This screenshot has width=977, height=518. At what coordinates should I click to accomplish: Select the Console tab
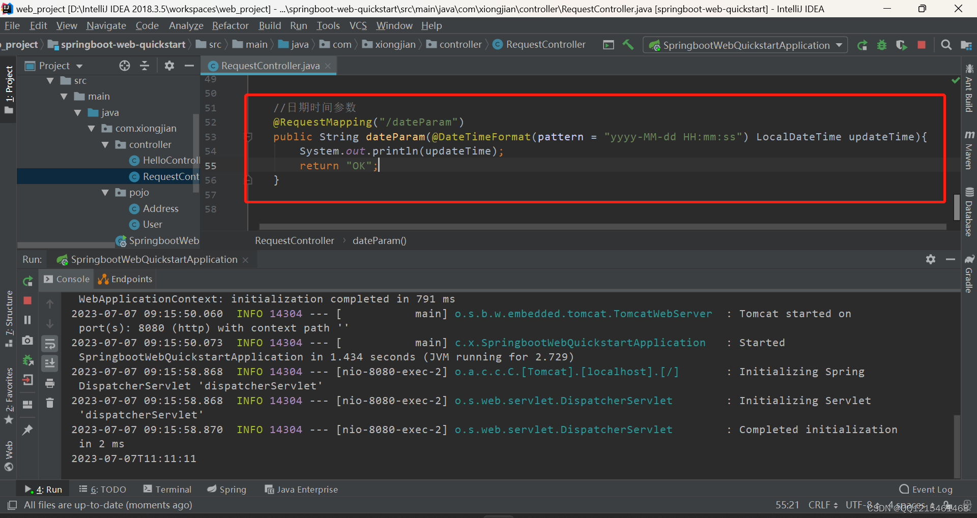tap(67, 279)
